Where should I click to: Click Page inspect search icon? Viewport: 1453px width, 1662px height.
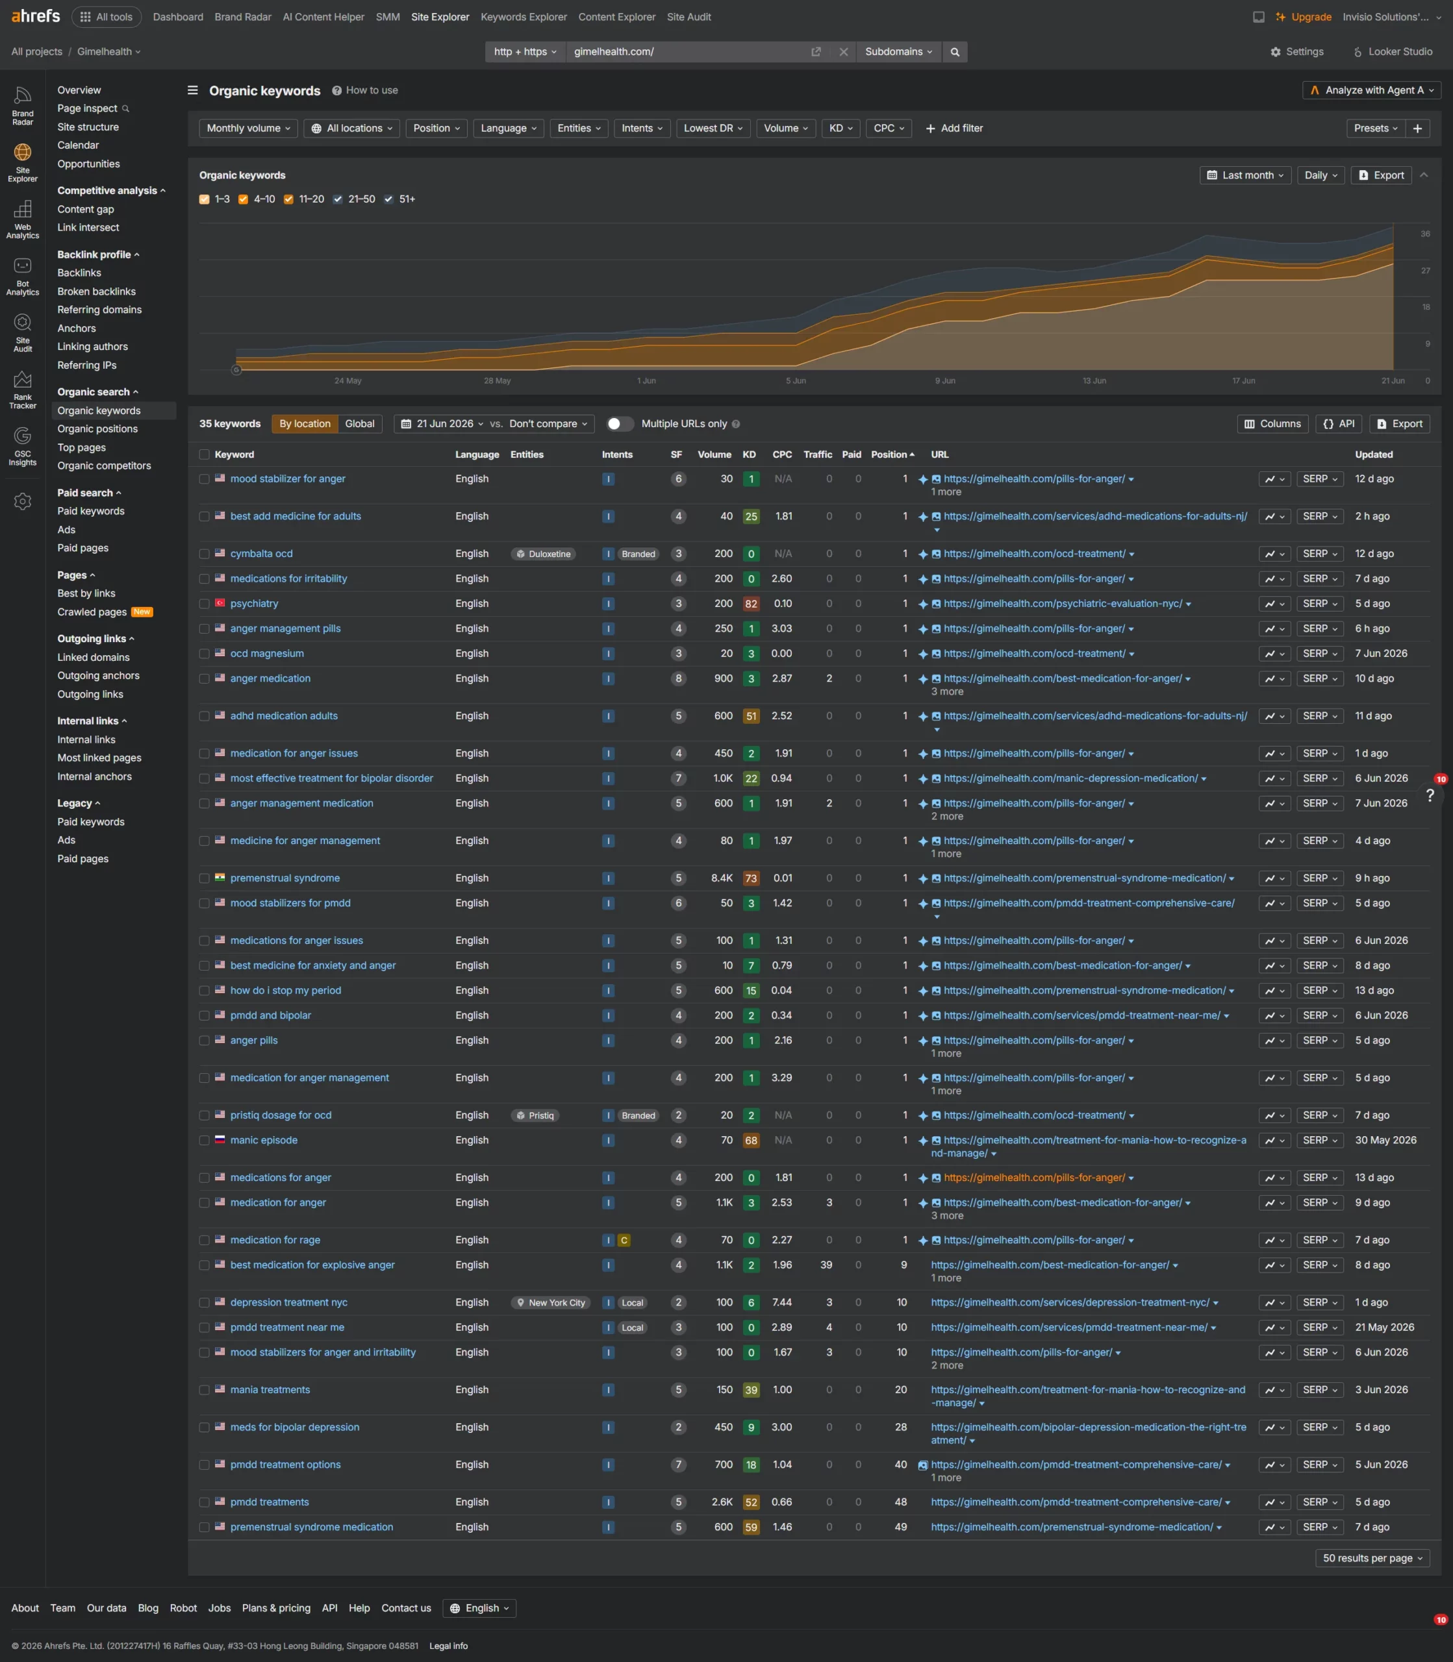(x=125, y=108)
